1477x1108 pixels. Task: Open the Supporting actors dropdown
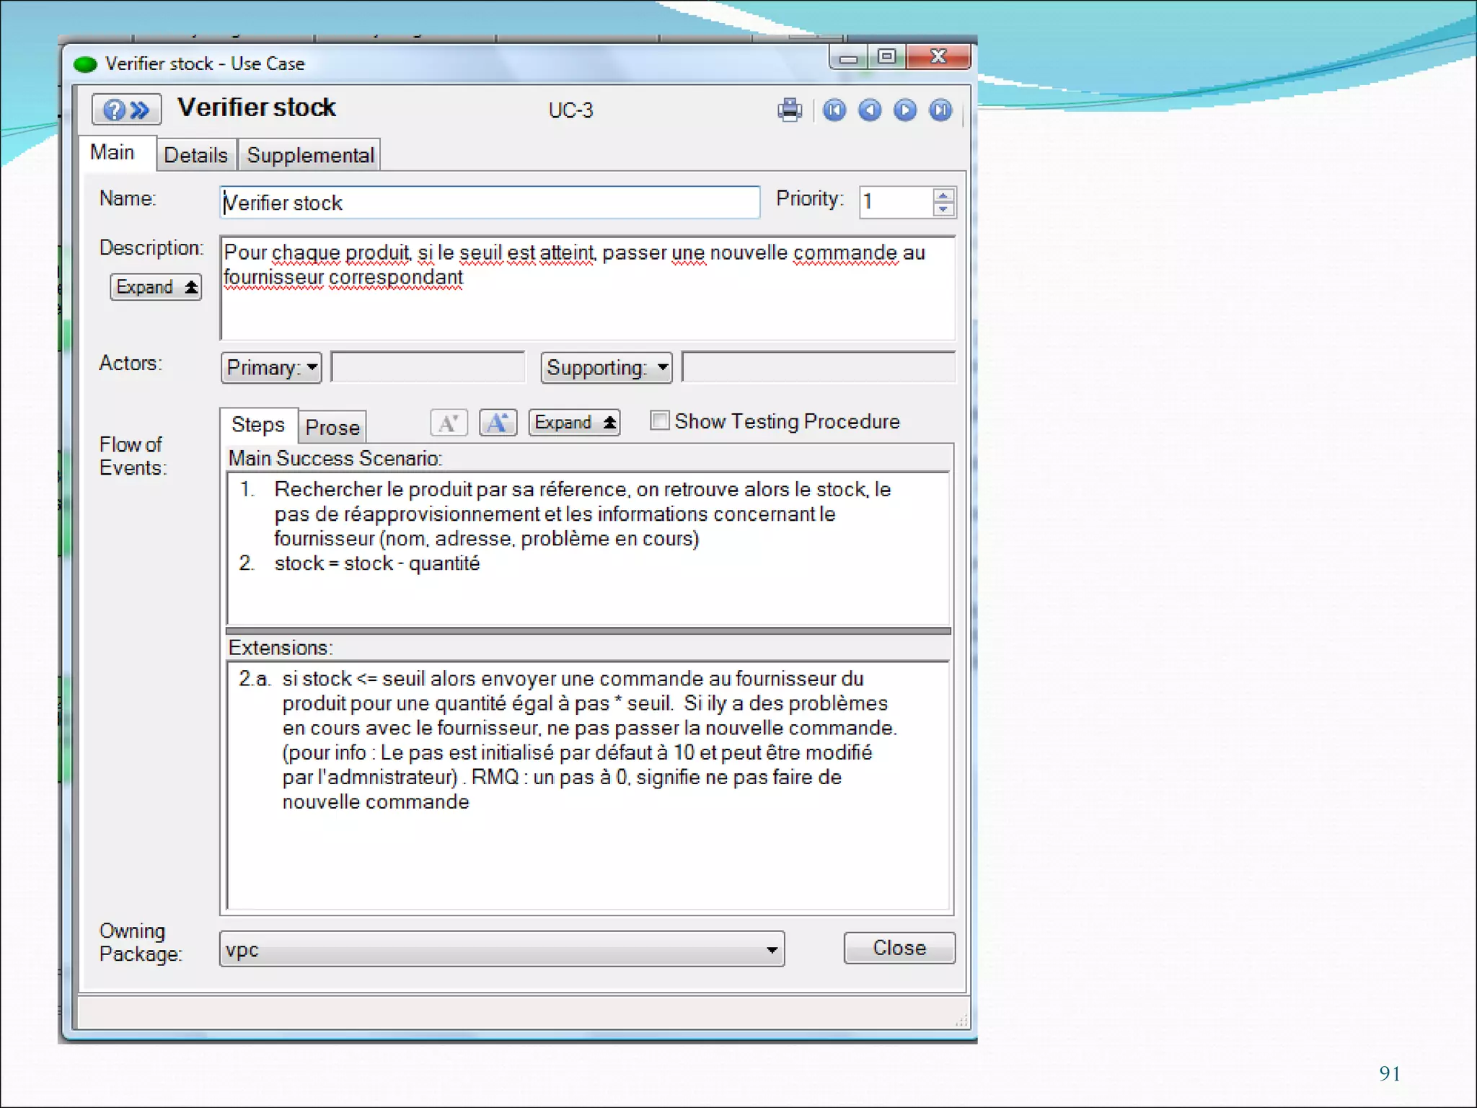pos(606,368)
